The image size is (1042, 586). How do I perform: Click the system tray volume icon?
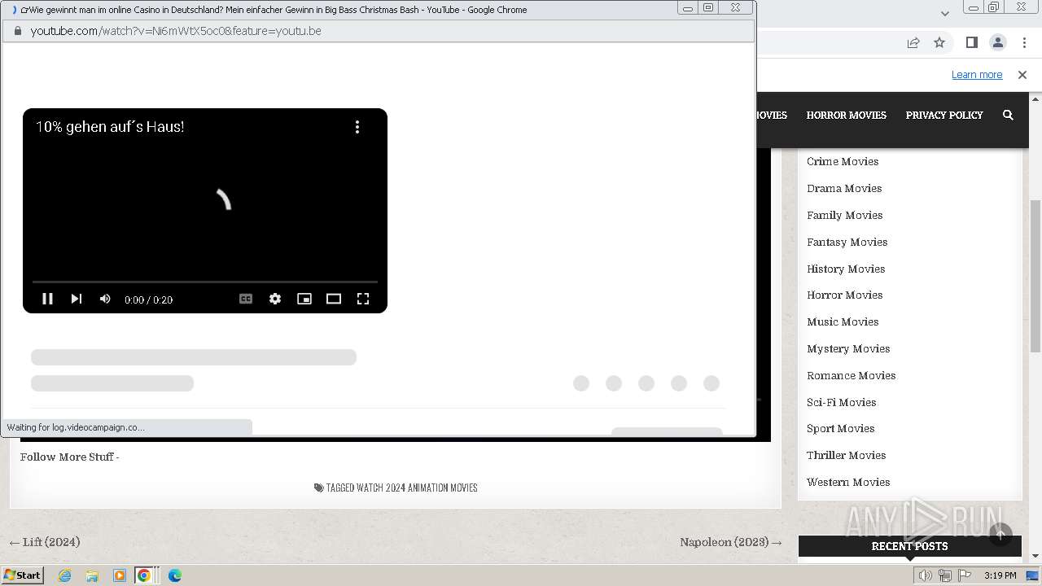(x=926, y=575)
